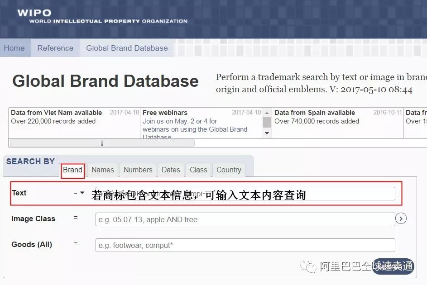
Task: Click the Goods (All) label
Action: pyautogui.click(x=32, y=244)
